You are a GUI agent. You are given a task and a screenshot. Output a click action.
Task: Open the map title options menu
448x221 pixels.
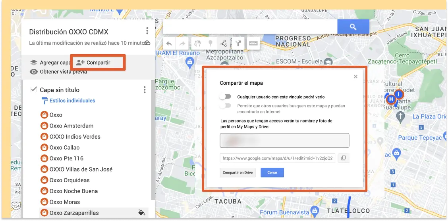147,31
